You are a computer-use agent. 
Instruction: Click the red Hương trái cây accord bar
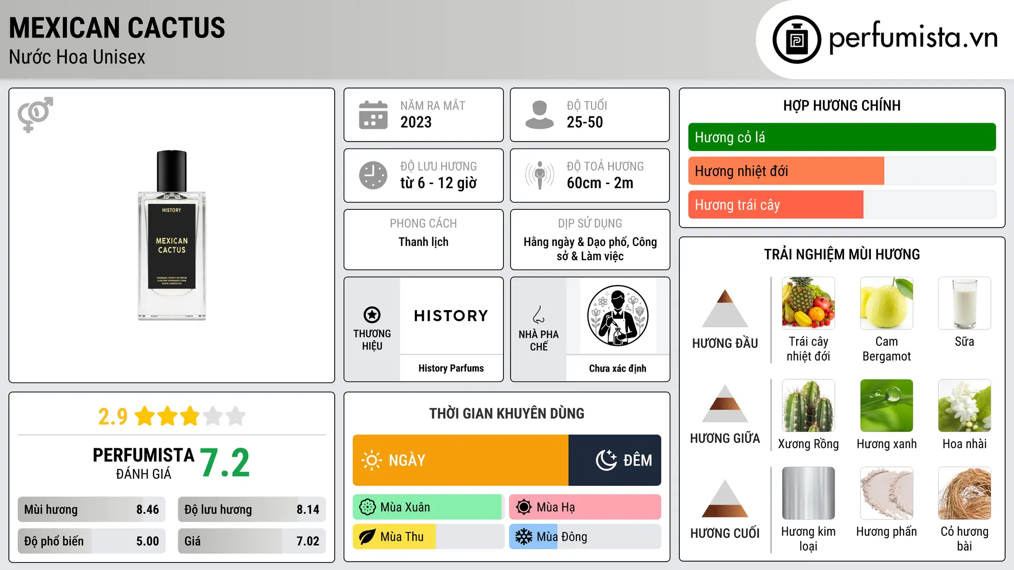[x=775, y=205]
